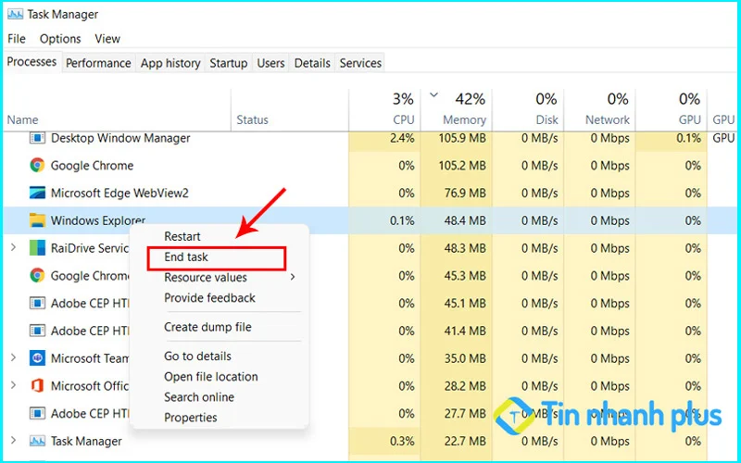Screen dimensions: 741x463
Task: Click the Task Manager title bar icon
Action: (15, 14)
